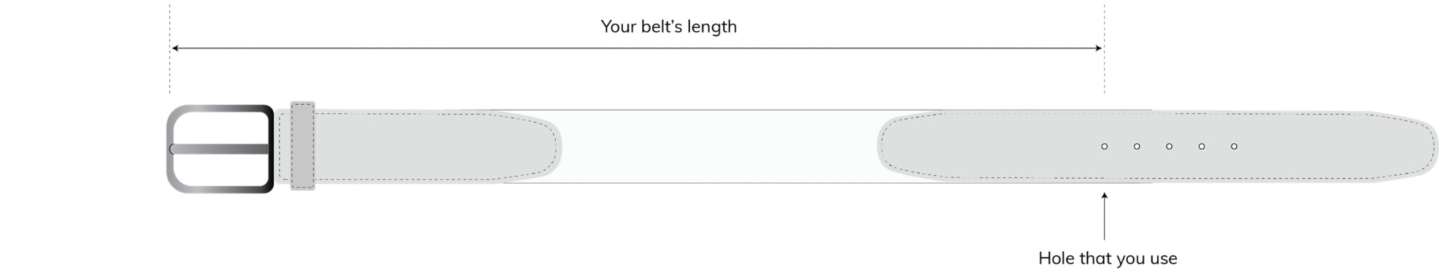Select the gray belt loop keeper

pos(302,146)
